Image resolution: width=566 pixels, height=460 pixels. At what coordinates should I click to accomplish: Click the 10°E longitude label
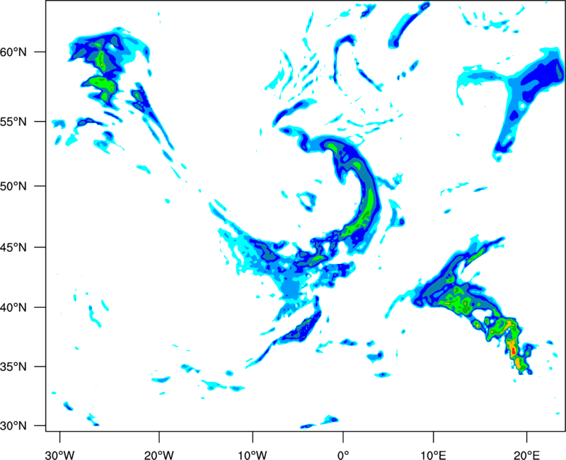pyautogui.click(x=434, y=455)
